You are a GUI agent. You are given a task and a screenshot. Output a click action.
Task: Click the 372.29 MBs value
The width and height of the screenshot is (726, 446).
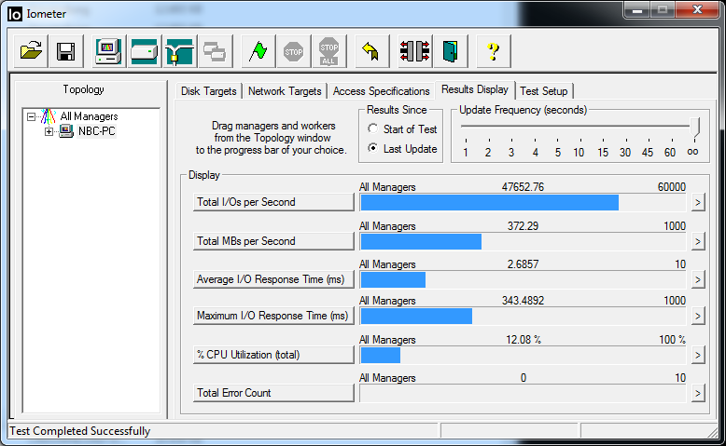pyautogui.click(x=523, y=226)
